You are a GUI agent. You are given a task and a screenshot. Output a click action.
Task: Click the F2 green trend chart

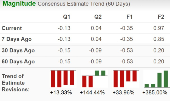[157, 79]
